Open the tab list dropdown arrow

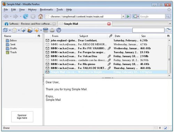click(170, 24)
